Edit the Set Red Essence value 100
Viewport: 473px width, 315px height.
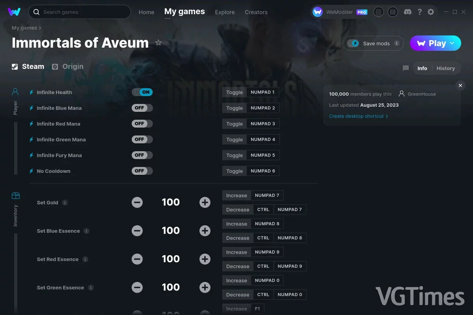pos(171,259)
